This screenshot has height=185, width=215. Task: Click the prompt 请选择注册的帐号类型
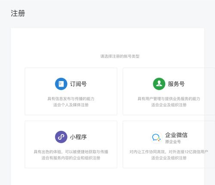click(x=120, y=56)
